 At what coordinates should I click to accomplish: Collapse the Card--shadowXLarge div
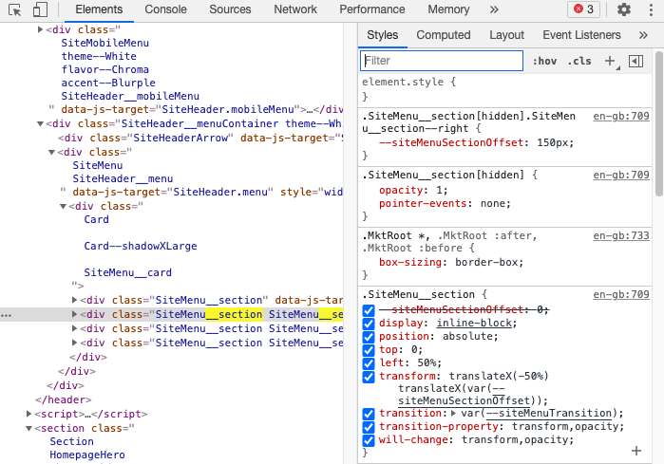point(63,207)
